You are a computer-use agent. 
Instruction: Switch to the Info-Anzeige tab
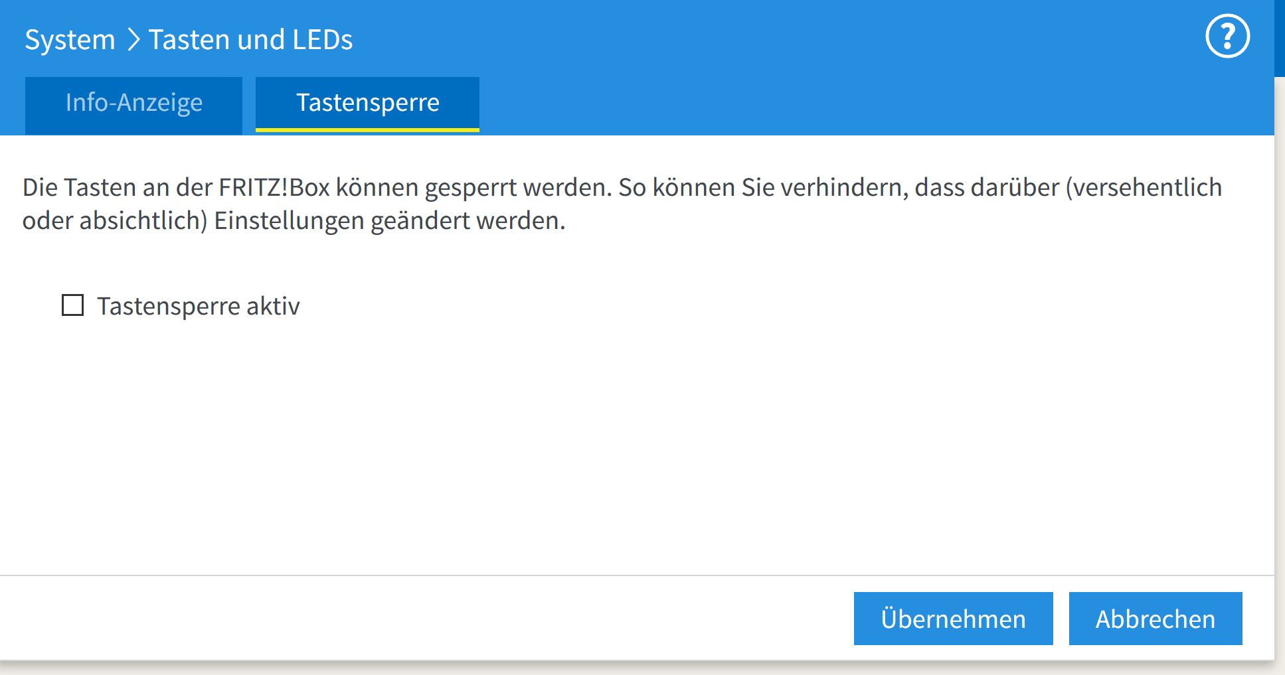[133, 103]
